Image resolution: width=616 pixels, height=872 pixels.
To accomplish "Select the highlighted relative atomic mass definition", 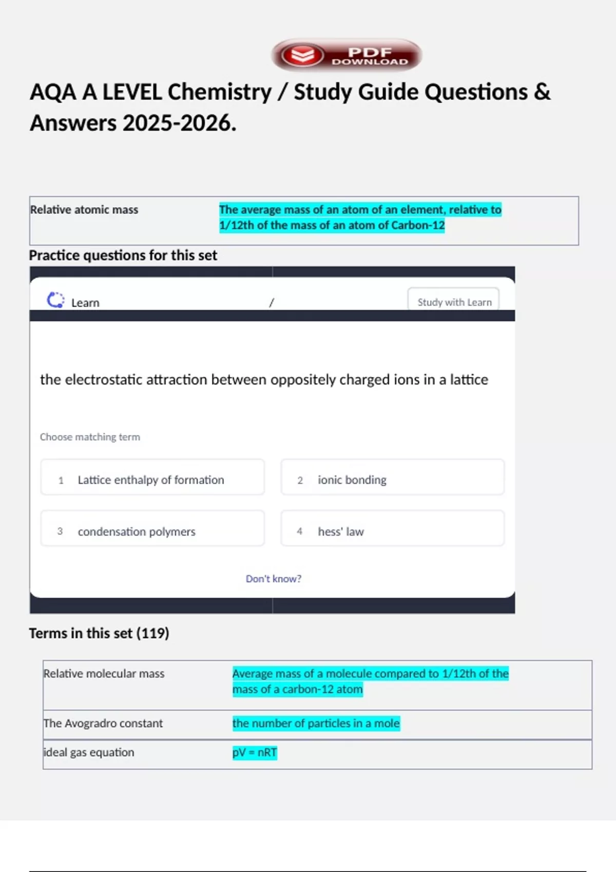I will 360,217.
